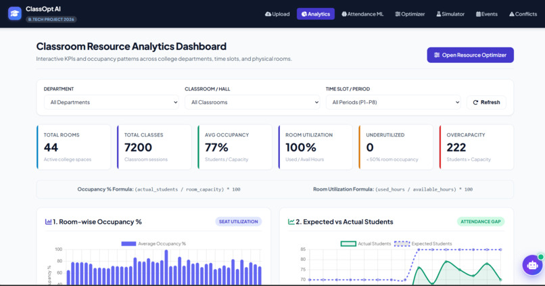Toggle the Average Occupancy % legend swatch
Viewport: 545px width, 286px height.
(x=128, y=243)
